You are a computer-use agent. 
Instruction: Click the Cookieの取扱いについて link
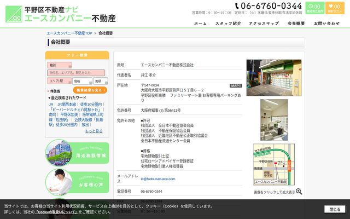point(56,212)
